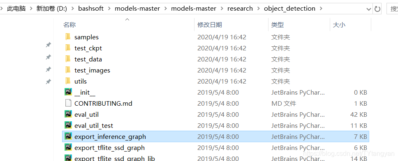Viewport: 398px width, 161px height.
Task: Click the search box at top right
Action: (392, 9)
